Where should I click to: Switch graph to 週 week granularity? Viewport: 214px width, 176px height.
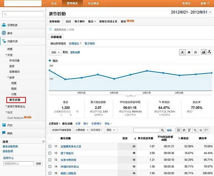click(189, 52)
